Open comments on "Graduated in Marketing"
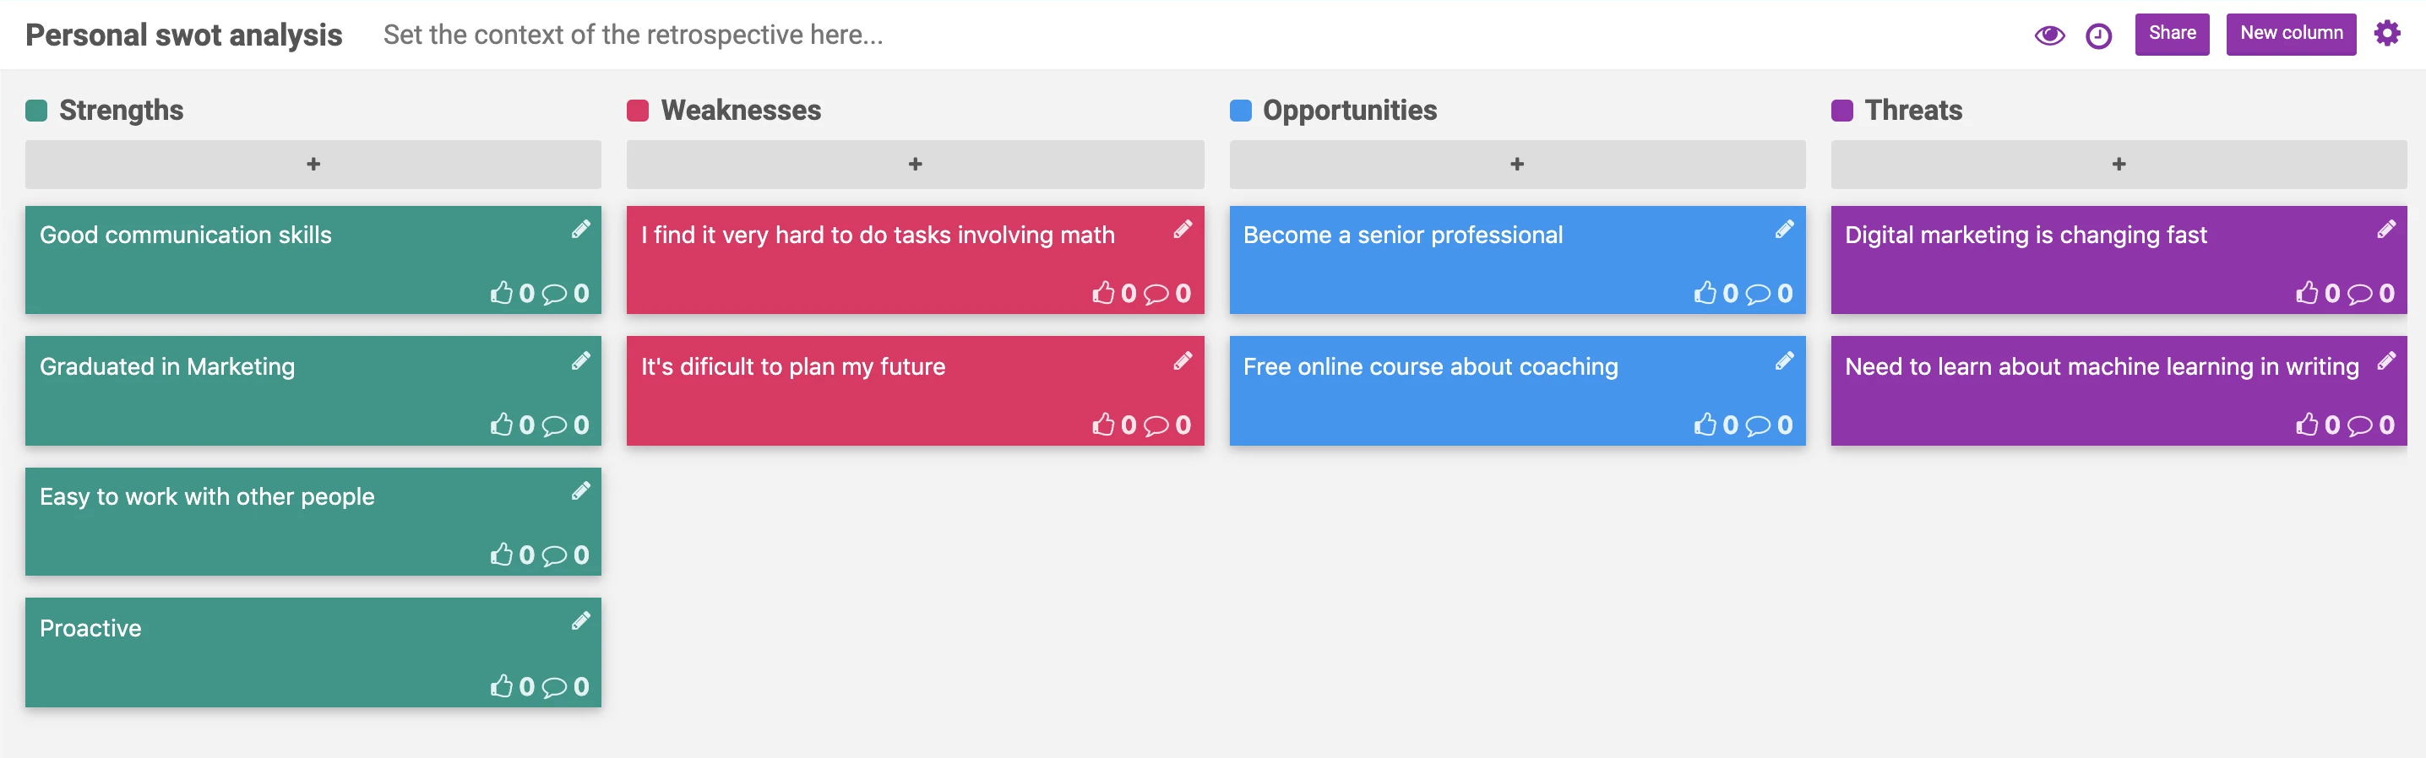 555,424
